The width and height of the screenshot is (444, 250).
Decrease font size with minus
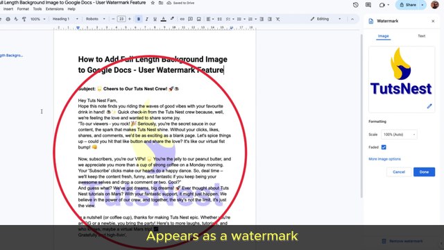click(x=113, y=19)
